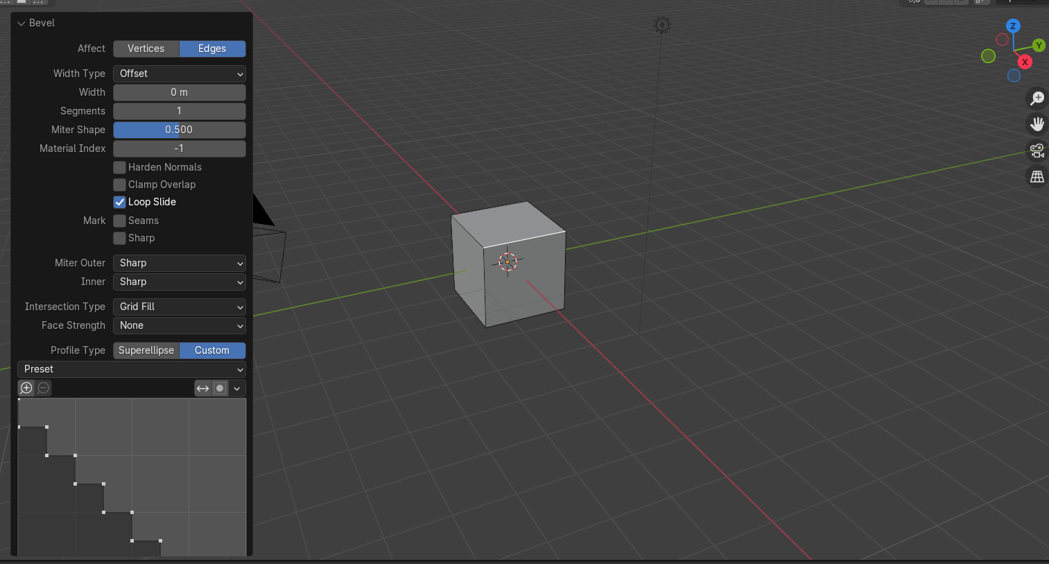Click the Material Index field

180,148
